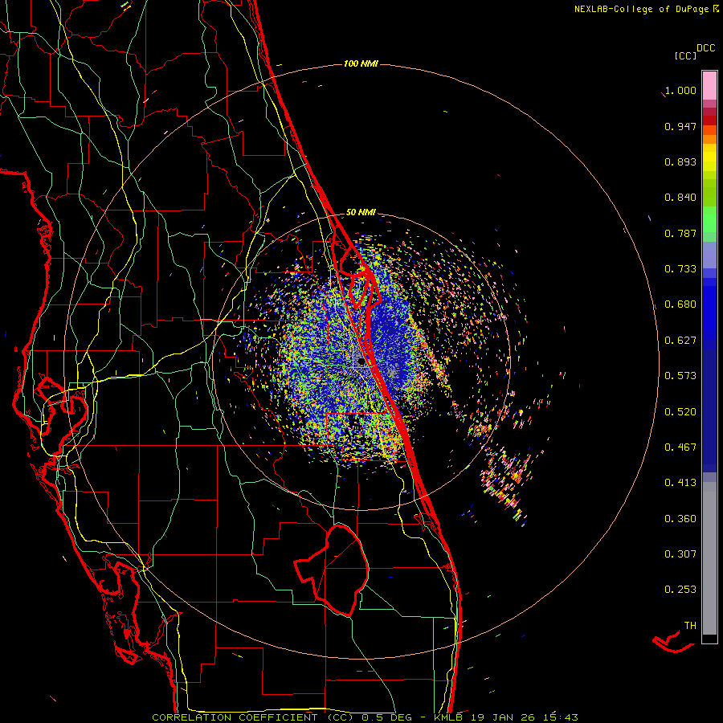Select the 0.787 legend value

coord(680,233)
